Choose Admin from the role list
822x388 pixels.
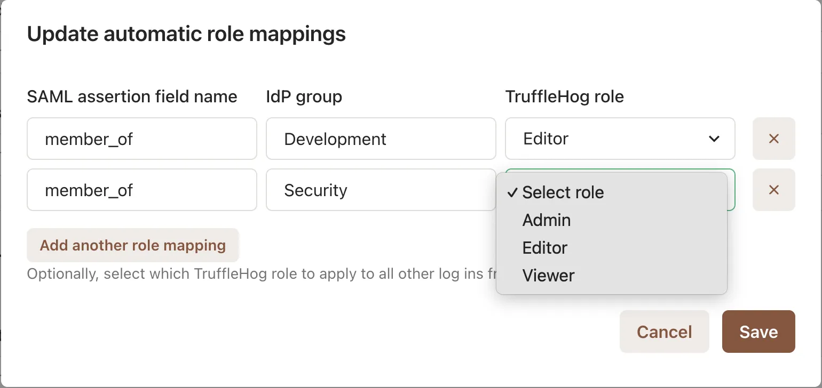point(612,220)
